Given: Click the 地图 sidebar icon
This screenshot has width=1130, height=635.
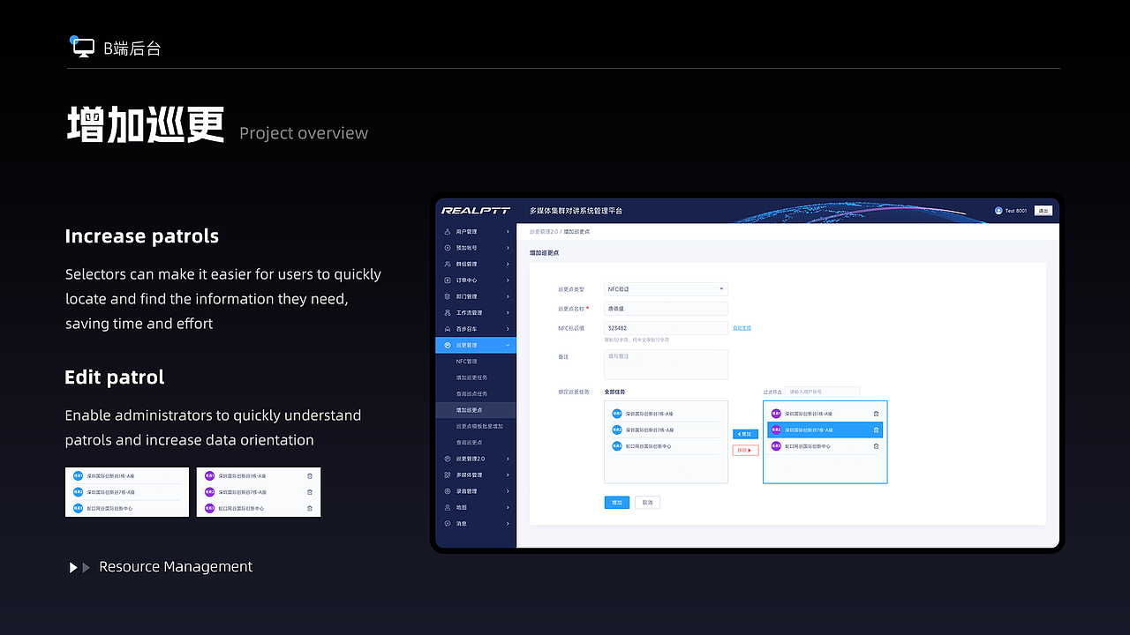Looking at the screenshot, I should coord(448,507).
